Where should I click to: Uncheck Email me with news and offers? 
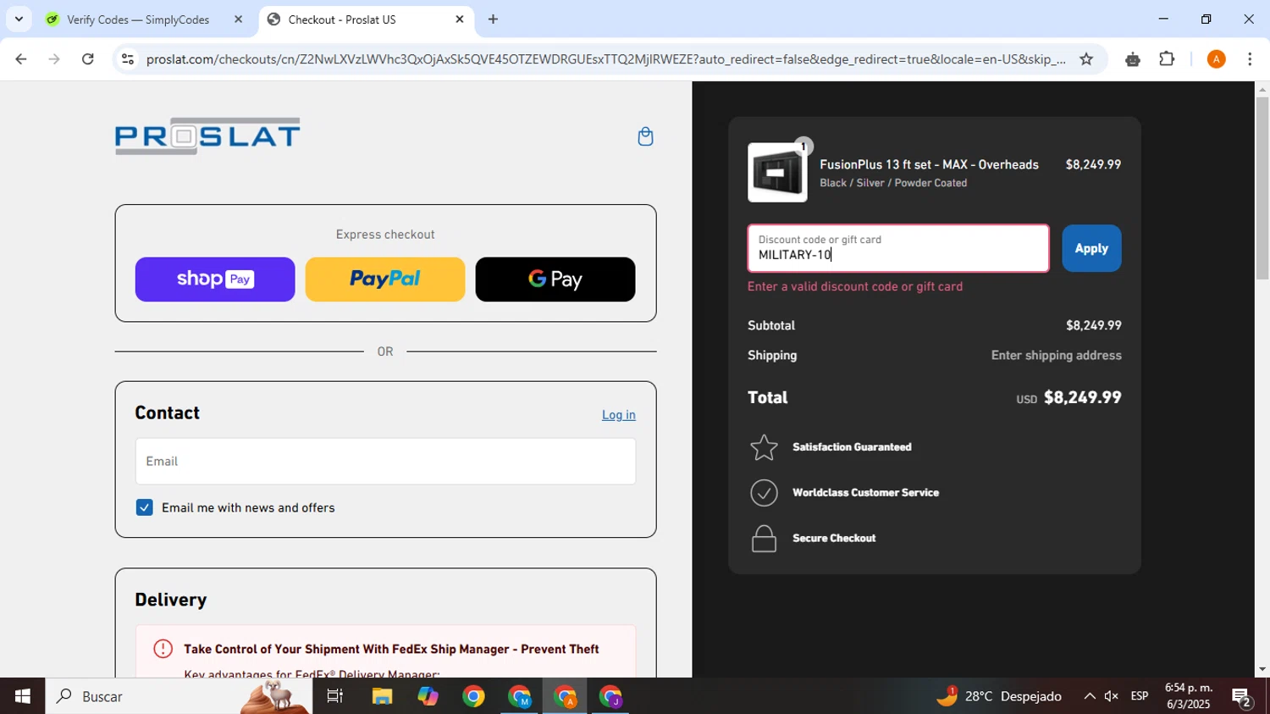(144, 507)
